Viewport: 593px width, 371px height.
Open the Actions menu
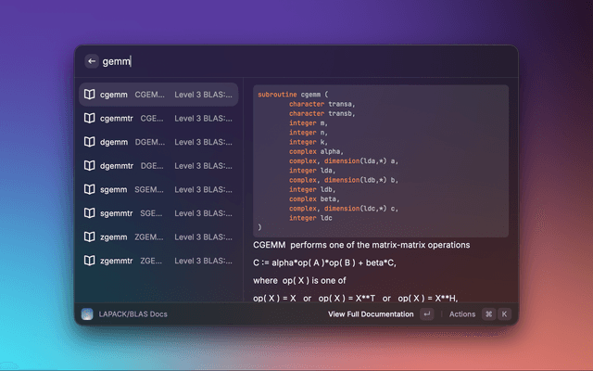461,314
